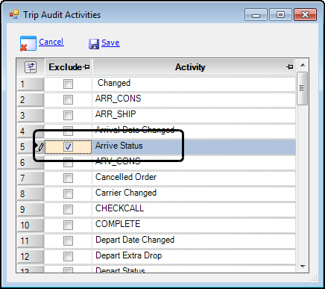Screen dimensions: 325x289
Task: Tick the Exclude box for Cancelled Order
Action: tap(68, 178)
